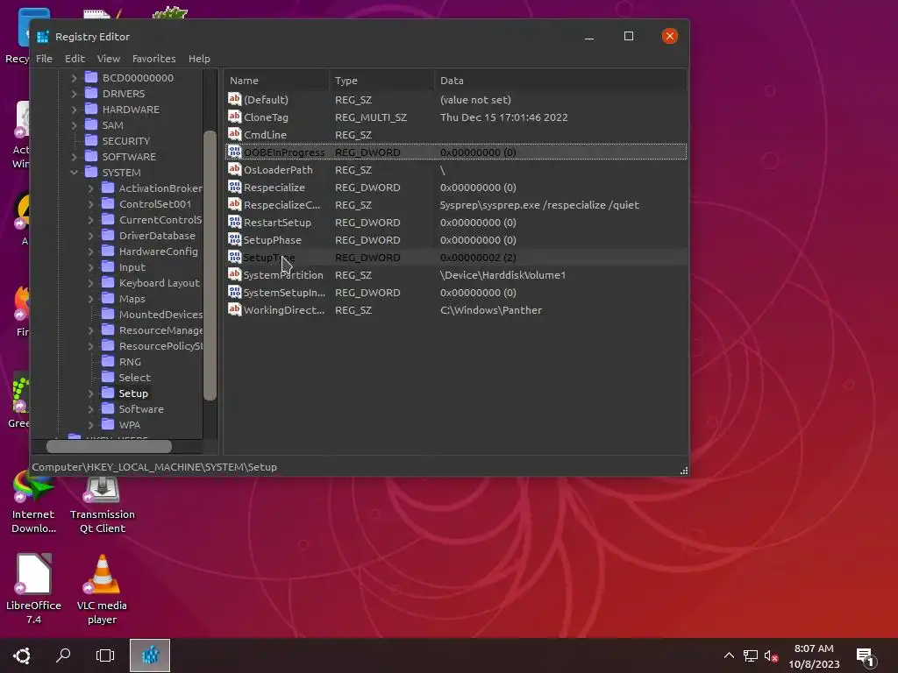Image resolution: width=898 pixels, height=673 pixels.
Task: Select the SECURITY folder icon
Action: click(91, 140)
